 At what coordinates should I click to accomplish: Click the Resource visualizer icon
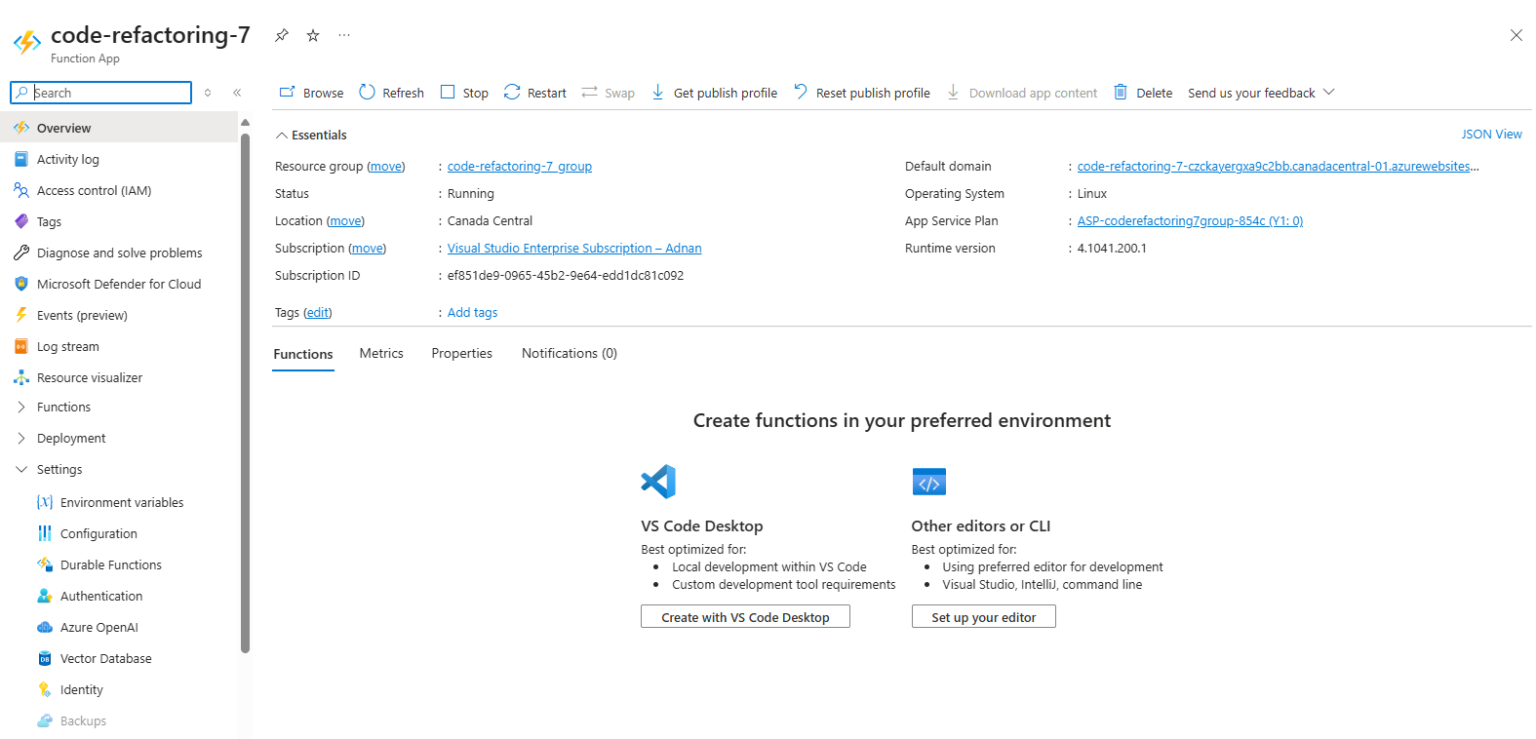coord(21,377)
